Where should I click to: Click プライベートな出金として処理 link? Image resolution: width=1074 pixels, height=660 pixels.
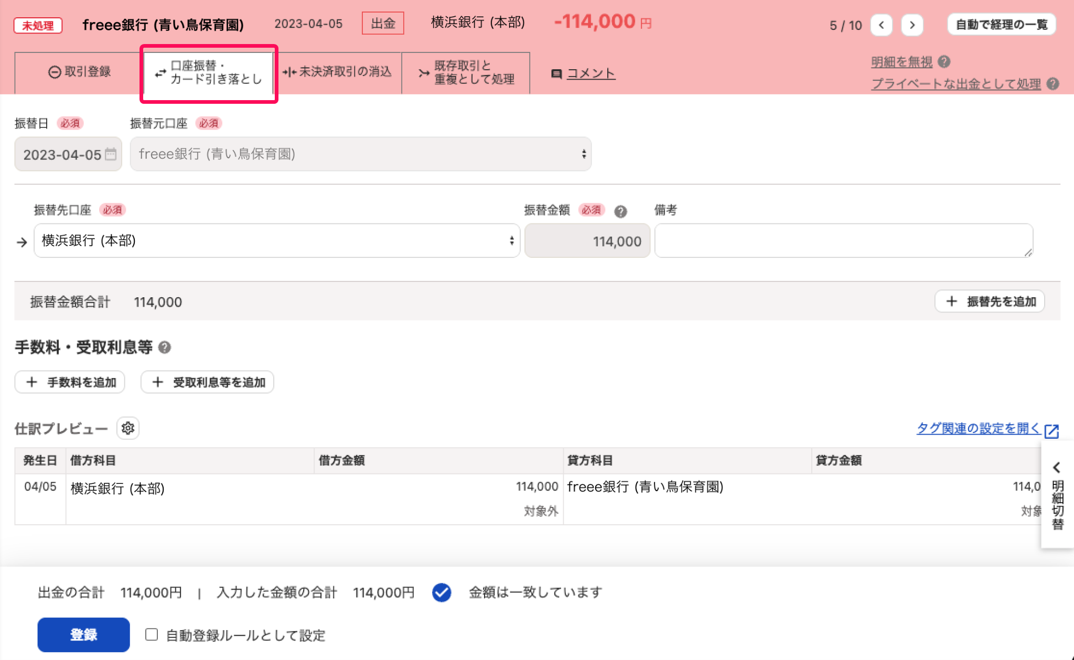click(x=955, y=84)
